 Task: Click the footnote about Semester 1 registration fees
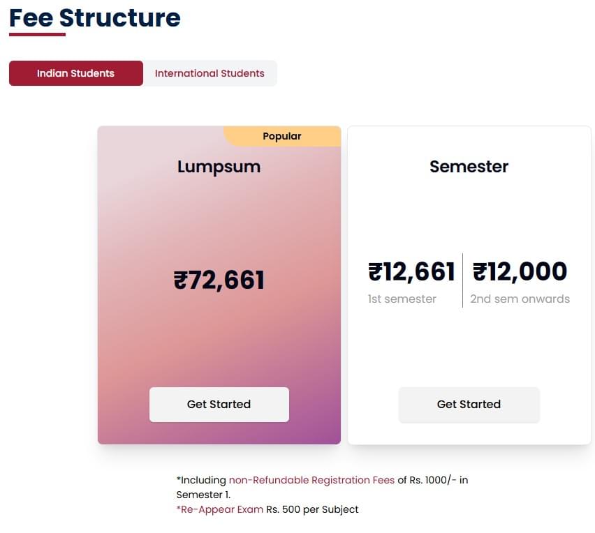click(321, 486)
